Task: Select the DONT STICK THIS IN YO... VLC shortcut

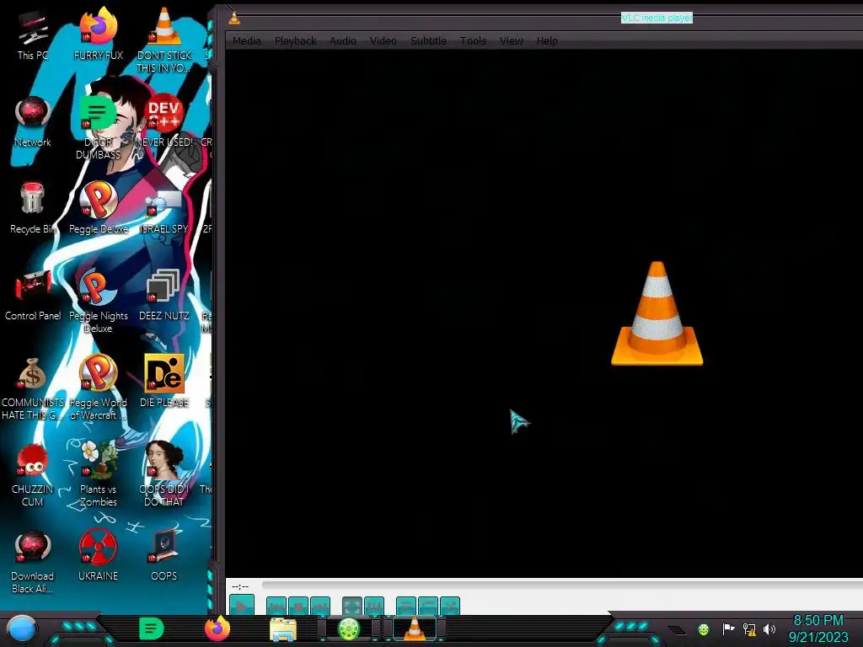Action: (164, 40)
